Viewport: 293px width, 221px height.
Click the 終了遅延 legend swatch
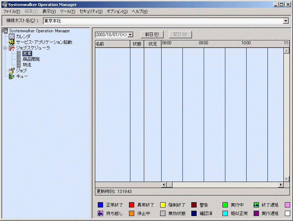[x=257, y=205]
